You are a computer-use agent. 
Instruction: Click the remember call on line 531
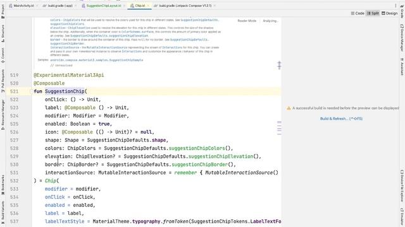[185, 173]
